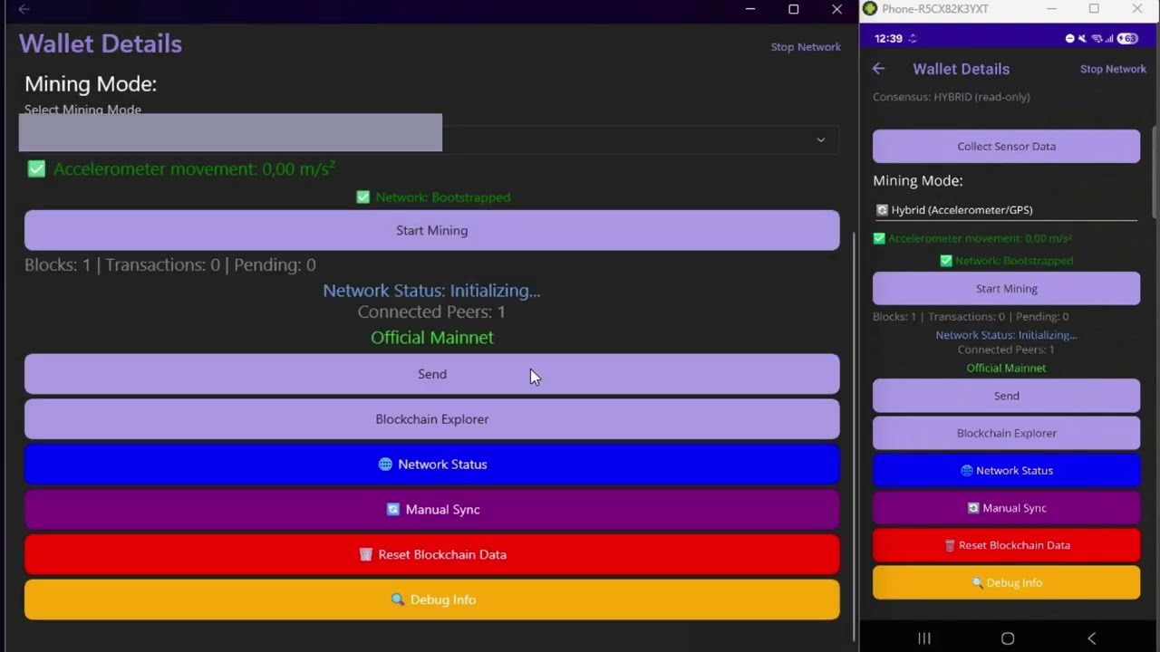1160x652 pixels.
Task: Expand mining mode dropdown chevron on desktop
Action: tap(820, 139)
